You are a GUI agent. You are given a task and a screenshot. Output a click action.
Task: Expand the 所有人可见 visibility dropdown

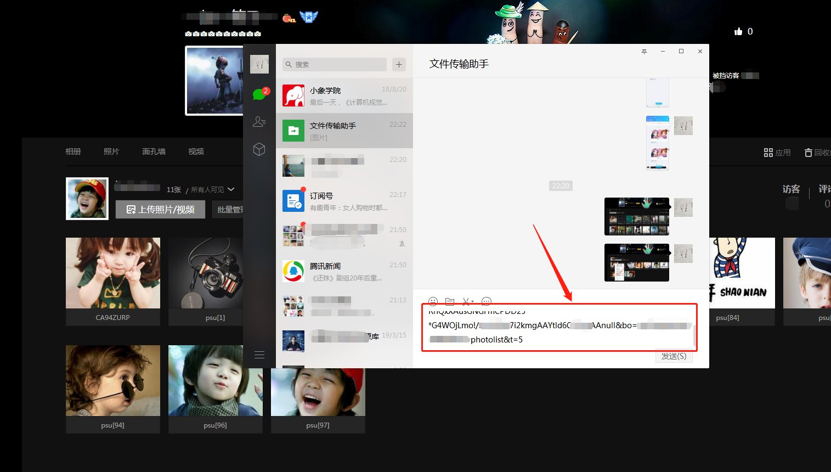231,189
